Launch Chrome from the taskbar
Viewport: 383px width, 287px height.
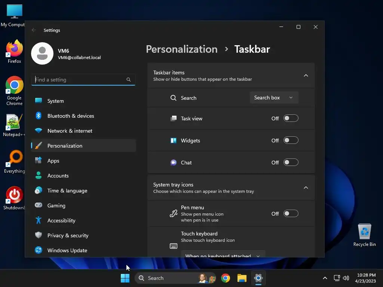226,278
